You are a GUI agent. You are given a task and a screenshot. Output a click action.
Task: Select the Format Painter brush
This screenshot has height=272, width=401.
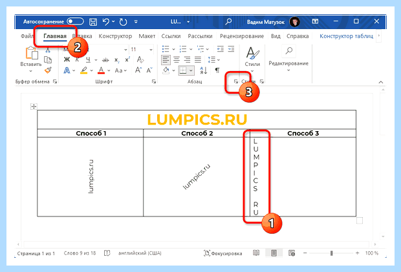pos(48,70)
